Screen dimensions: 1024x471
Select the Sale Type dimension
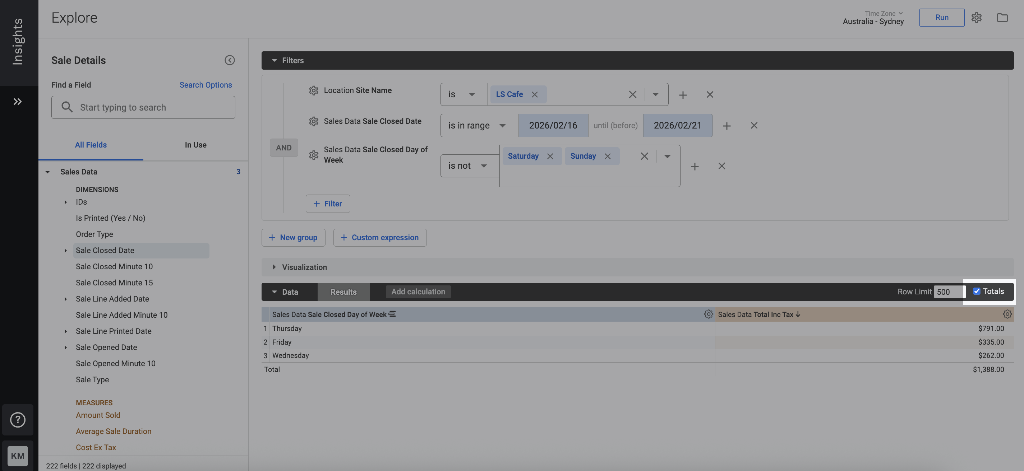click(x=92, y=380)
